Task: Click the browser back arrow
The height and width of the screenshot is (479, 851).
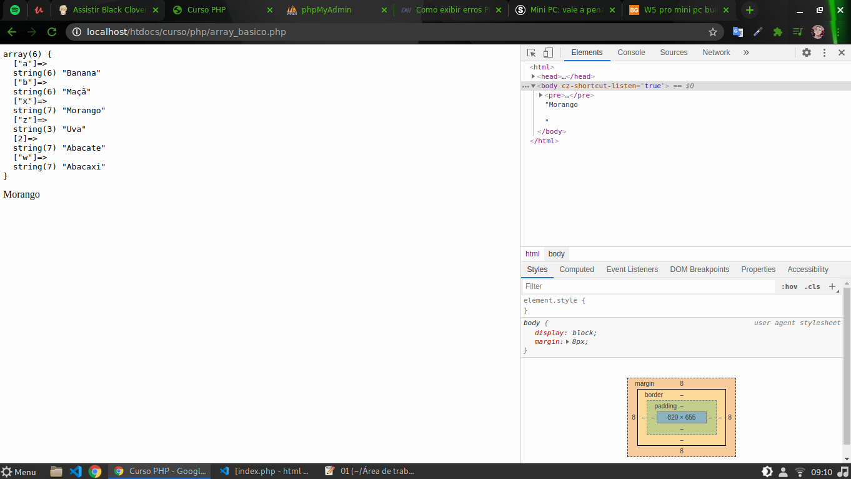Action: 12,32
